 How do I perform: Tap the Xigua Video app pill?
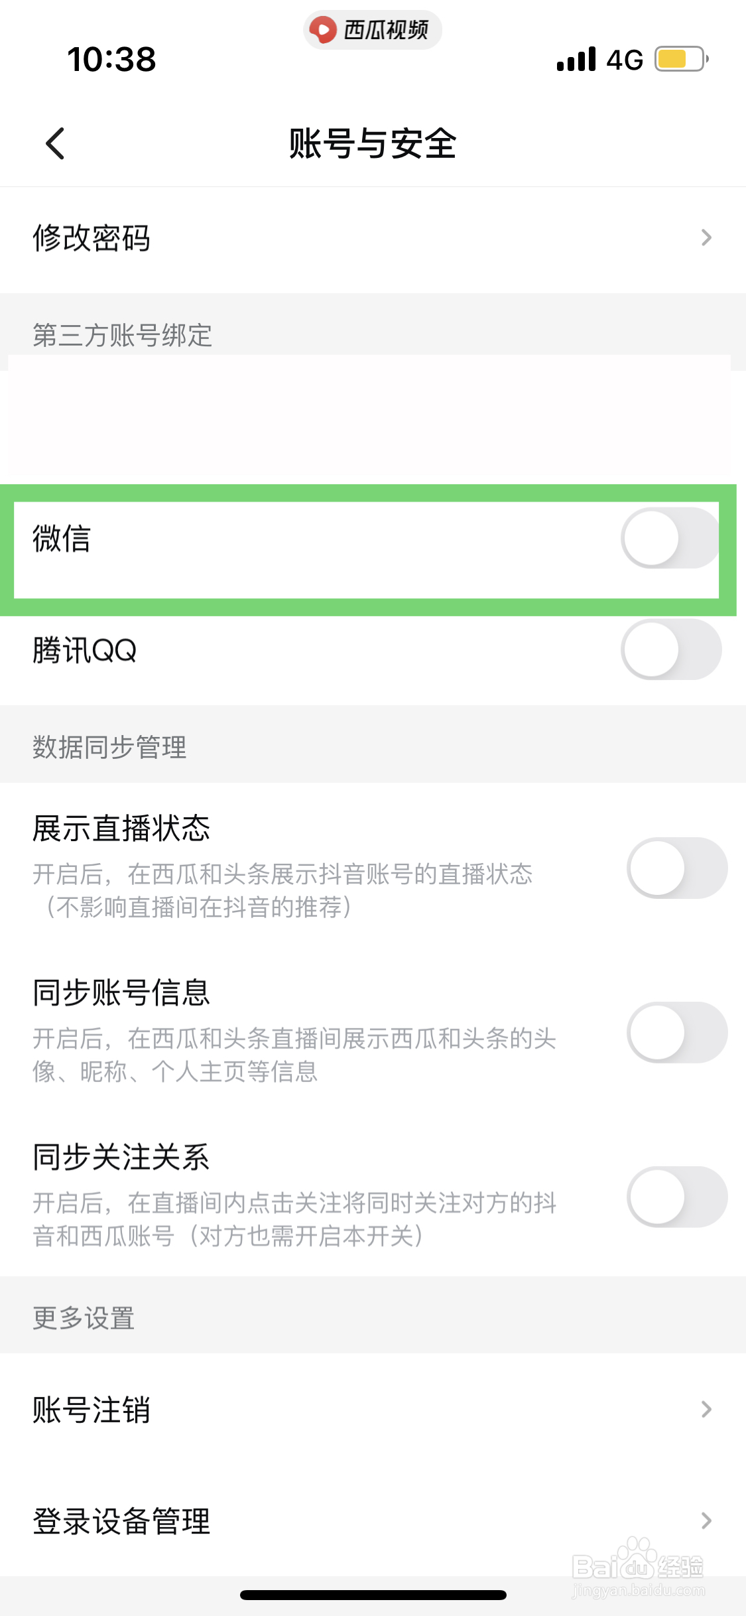click(372, 30)
